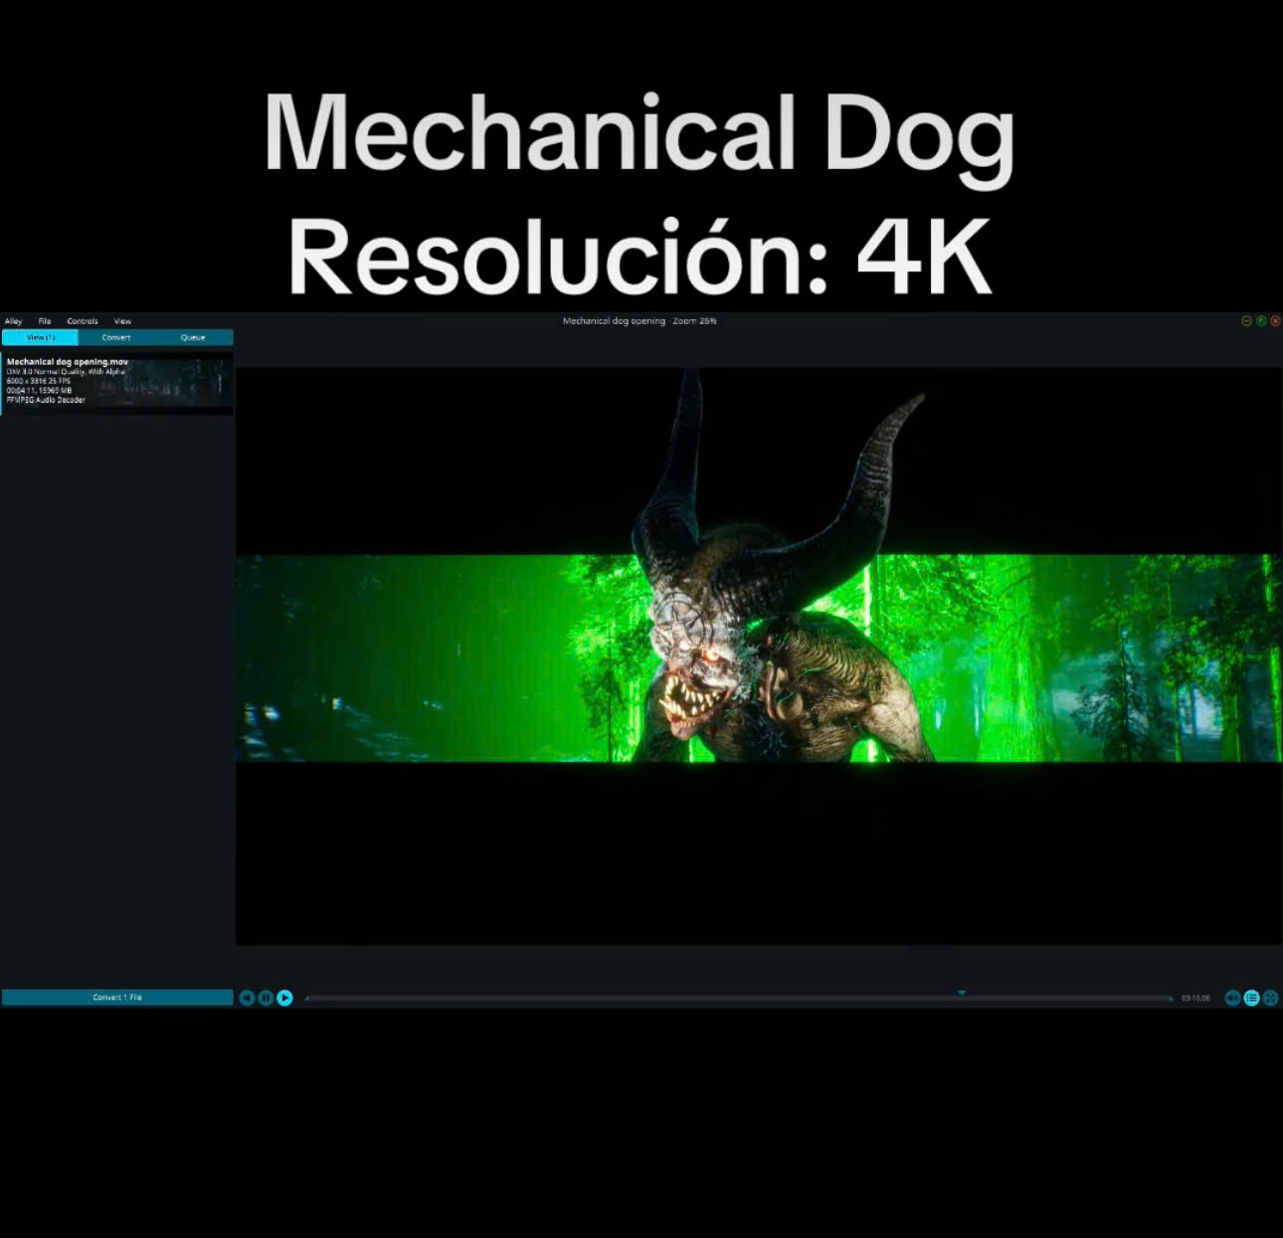Click the 'Mechanical dog opening - Zoom 26%' title
Viewport: 1283px width, 1238px height.
pos(640,321)
